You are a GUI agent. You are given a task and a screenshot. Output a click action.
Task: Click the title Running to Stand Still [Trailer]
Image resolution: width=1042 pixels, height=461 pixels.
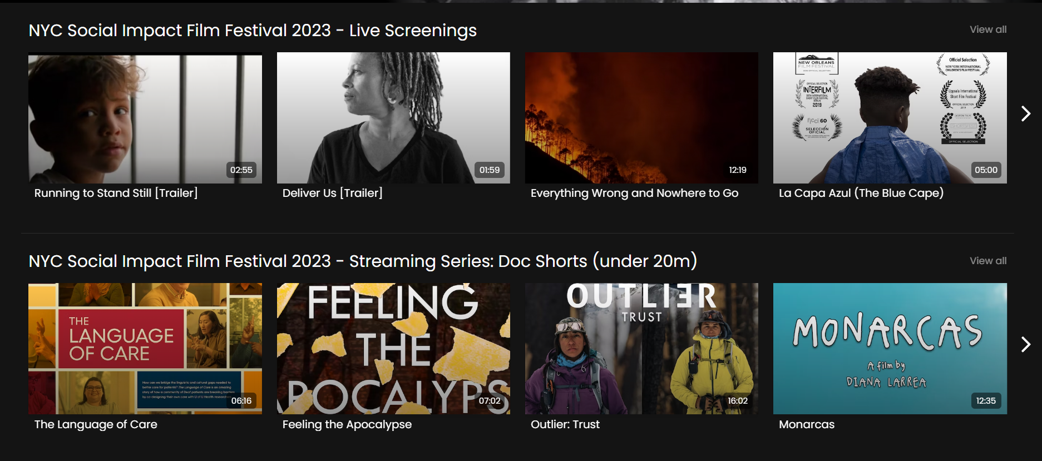pyautogui.click(x=116, y=193)
